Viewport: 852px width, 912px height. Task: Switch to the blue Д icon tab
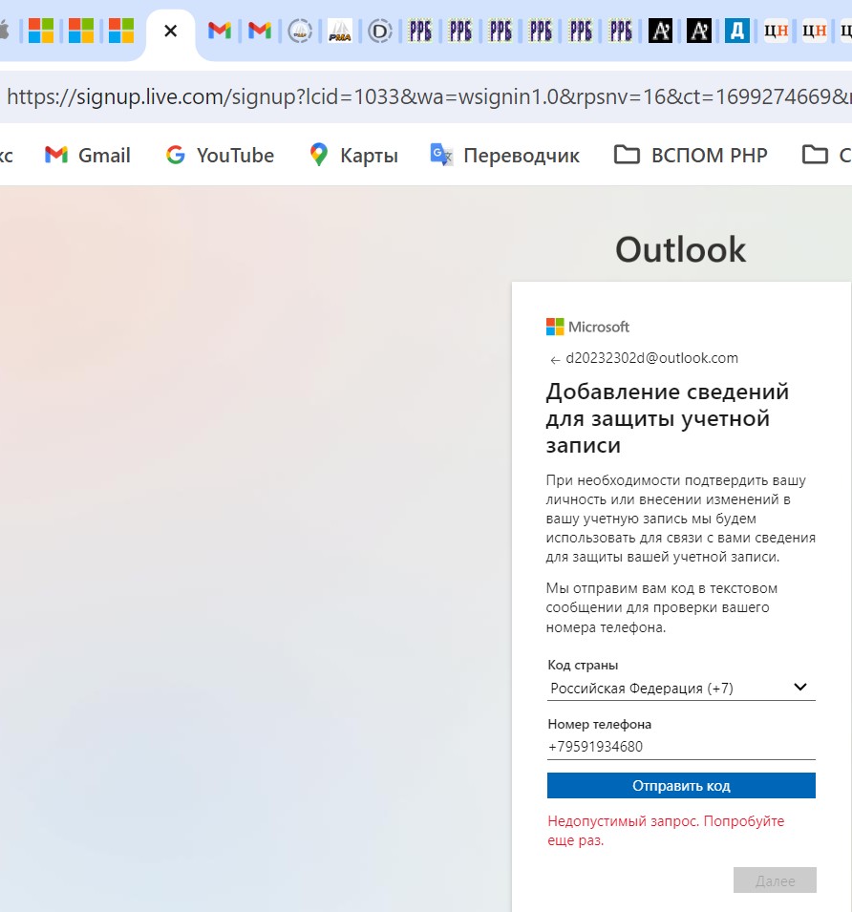(x=736, y=31)
